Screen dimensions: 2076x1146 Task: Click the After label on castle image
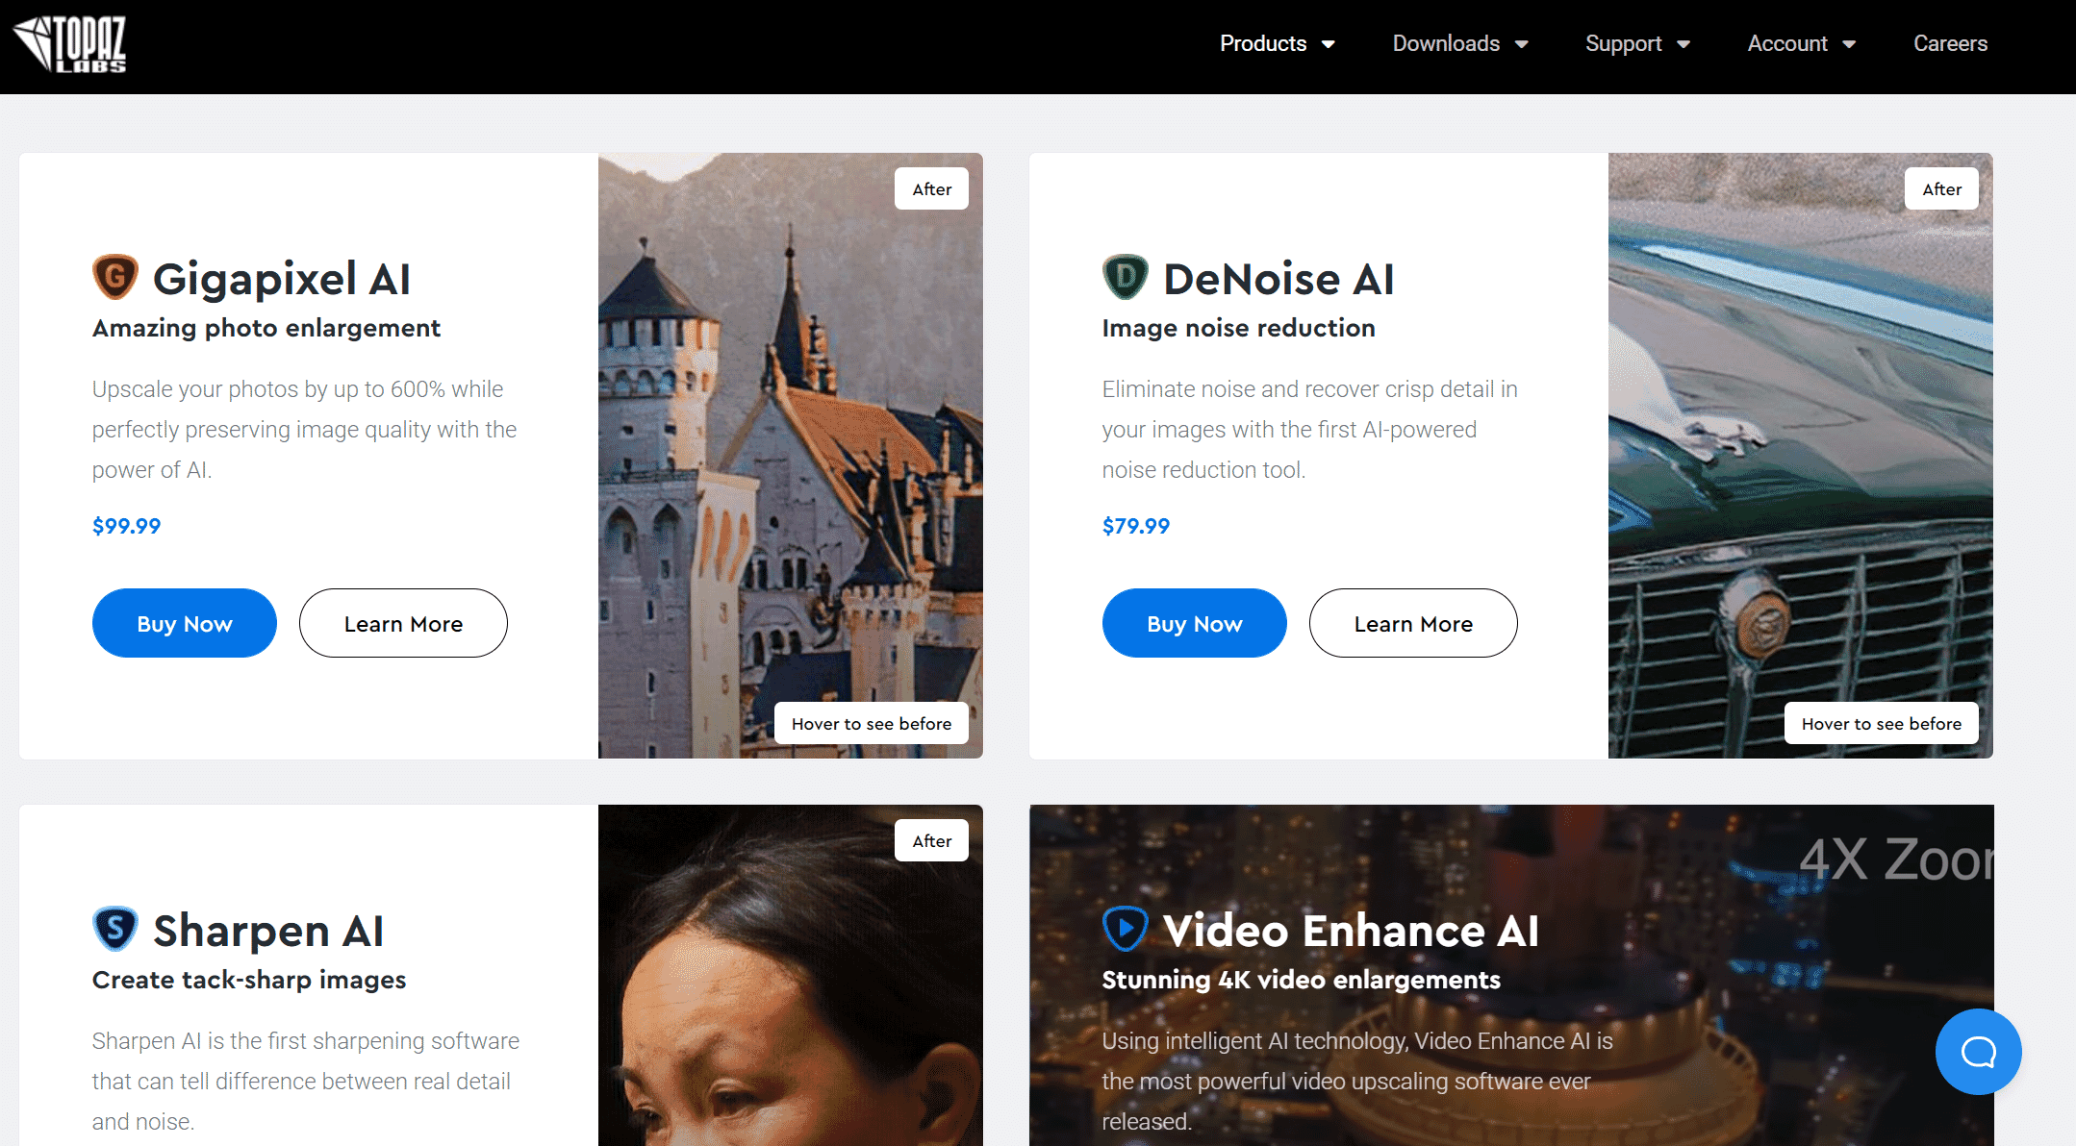(931, 188)
